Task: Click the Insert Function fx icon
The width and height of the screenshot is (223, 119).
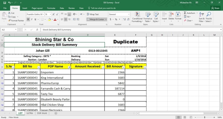Action: (37, 30)
